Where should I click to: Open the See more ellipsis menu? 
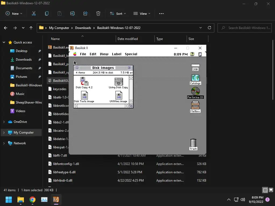(x=161, y=13)
